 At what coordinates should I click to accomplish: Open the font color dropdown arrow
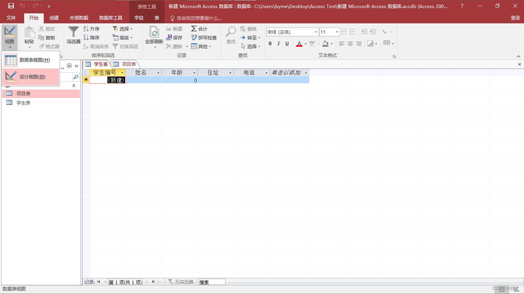coord(305,44)
